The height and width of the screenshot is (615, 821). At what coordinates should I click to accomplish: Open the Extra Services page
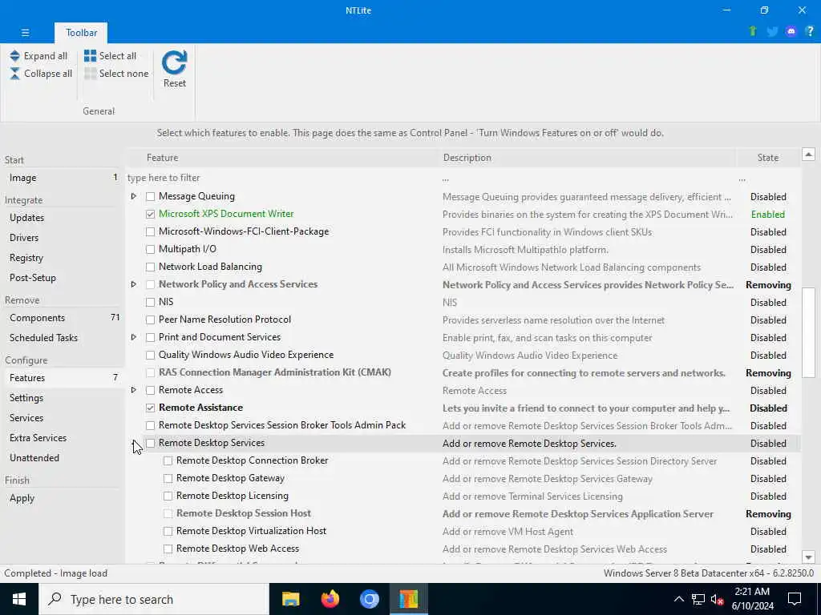[x=63, y=438]
